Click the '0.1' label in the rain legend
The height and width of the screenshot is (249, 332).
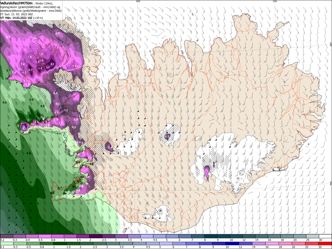(2, 247)
